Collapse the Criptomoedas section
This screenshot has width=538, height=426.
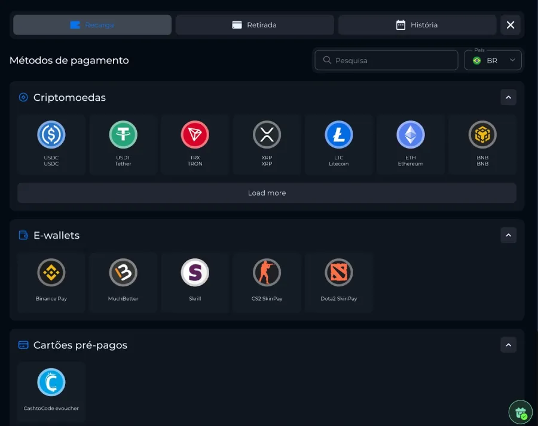509,97
